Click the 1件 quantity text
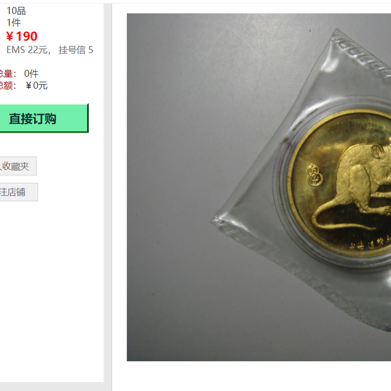This screenshot has height=391, width=391. (x=14, y=22)
